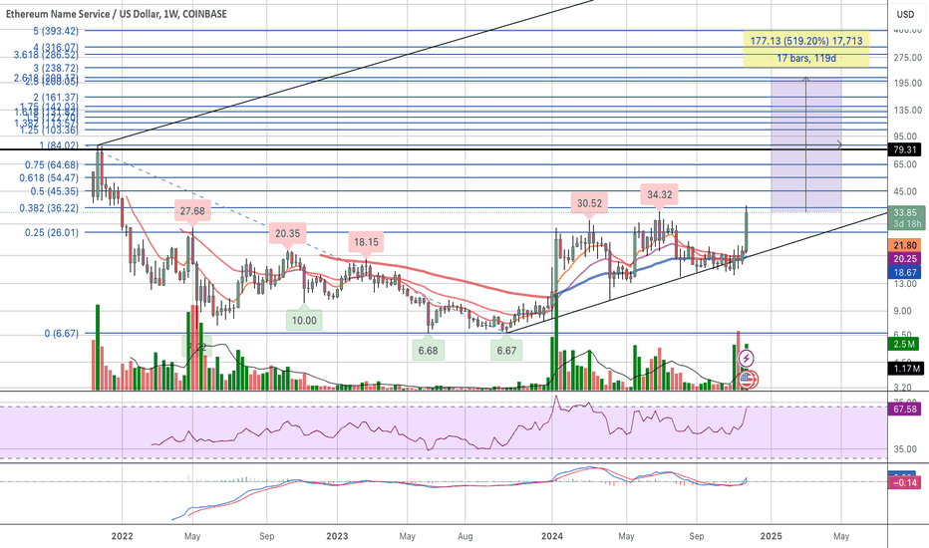Click the 34.32 pivot high callout
Image resolution: width=929 pixels, height=548 pixels.
[660, 194]
